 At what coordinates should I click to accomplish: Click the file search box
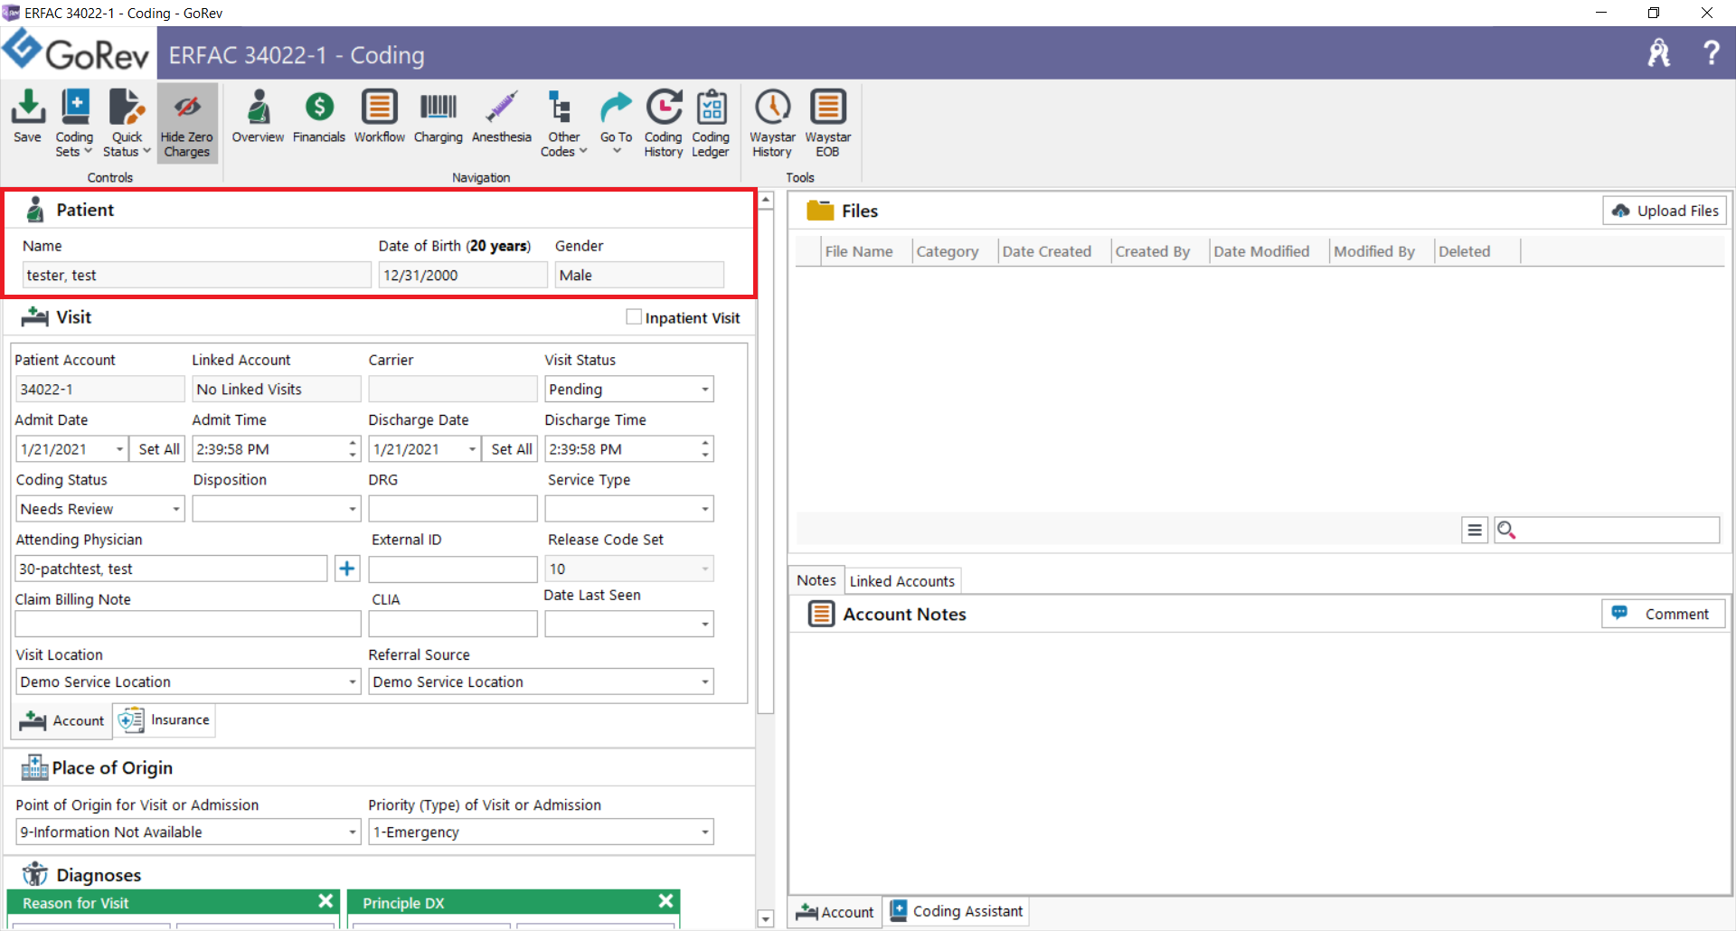pos(1607,531)
